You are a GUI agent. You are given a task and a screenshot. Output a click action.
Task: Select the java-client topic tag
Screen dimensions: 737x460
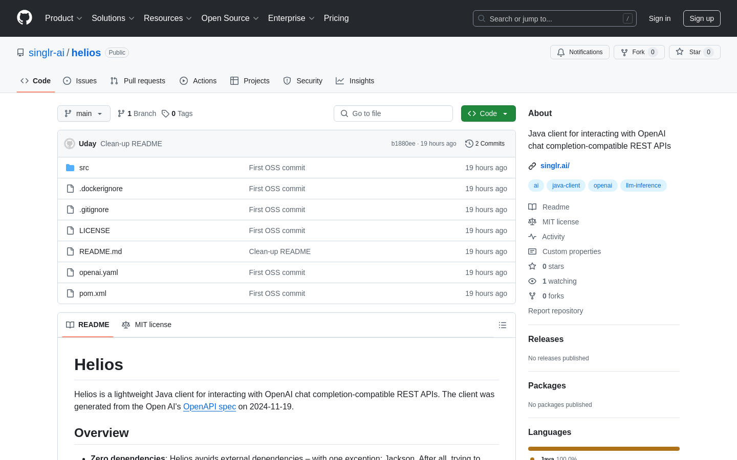click(x=566, y=186)
